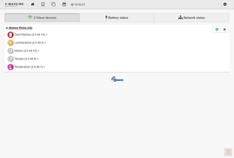Image resolution: width=234 pixels, height=158 pixels.
Task: Click the yellow Luminiscence sensor icon
Action: click(x=11, y=43)
